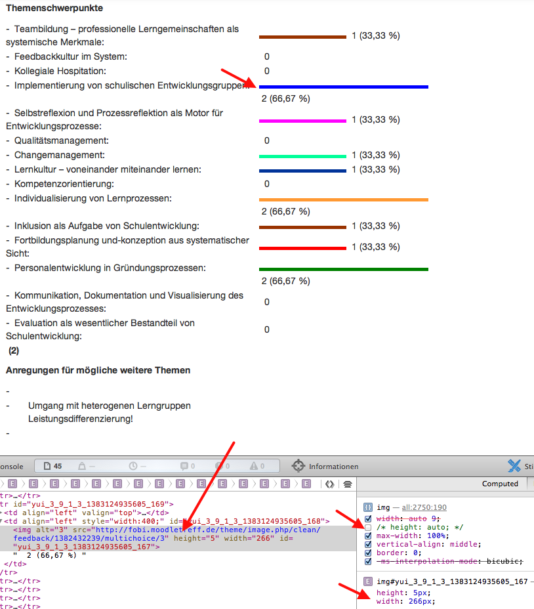Click the stacked layers compositing icon

tap(348, 484)
